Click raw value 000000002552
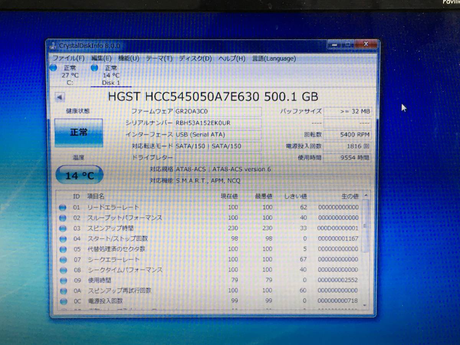460x345 pixels. pos(338,280)
